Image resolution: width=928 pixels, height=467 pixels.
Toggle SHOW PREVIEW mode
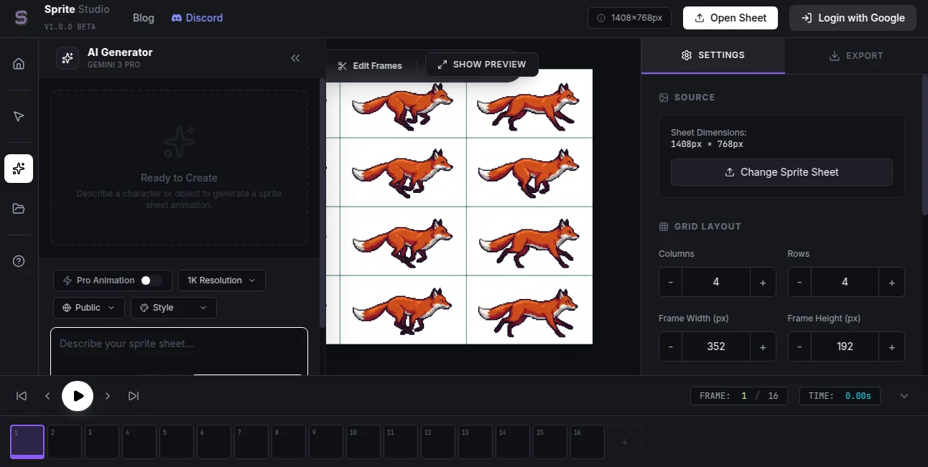click(481, 64)
